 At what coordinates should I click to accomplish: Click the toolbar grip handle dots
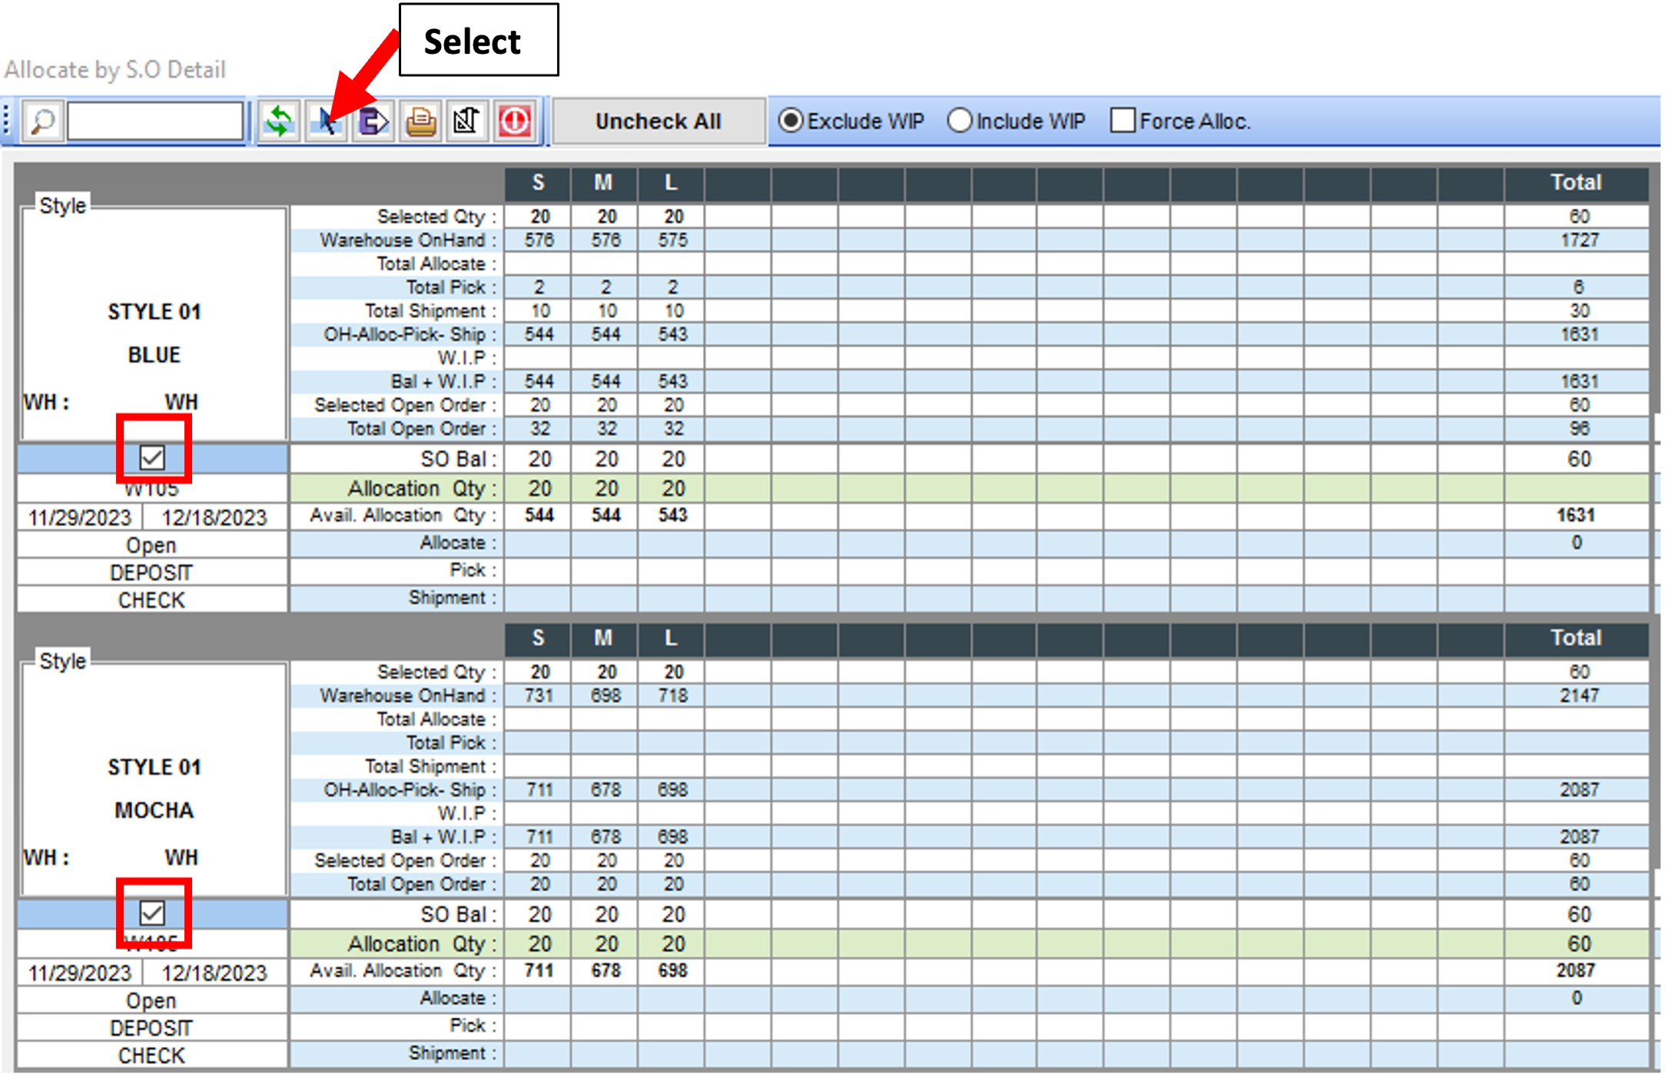(x=7, y=121)
